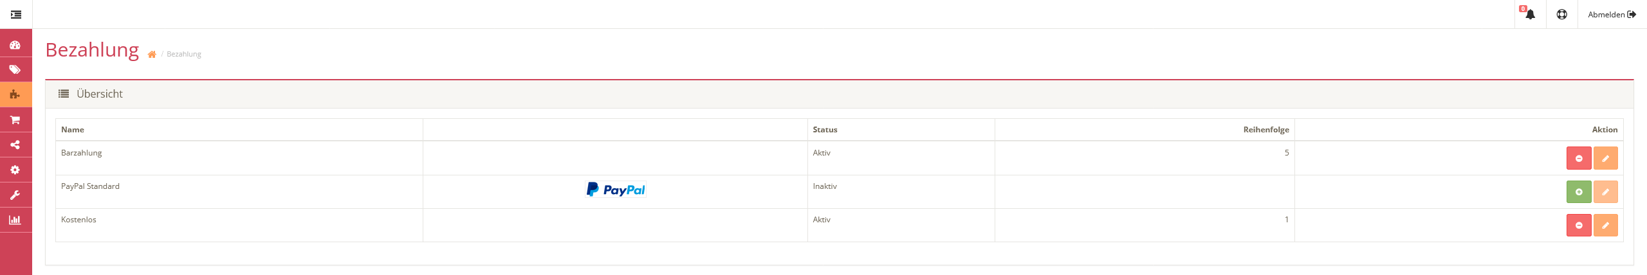Click the Abmelden logout link
1647x275 pixels.
[1612, 14]
